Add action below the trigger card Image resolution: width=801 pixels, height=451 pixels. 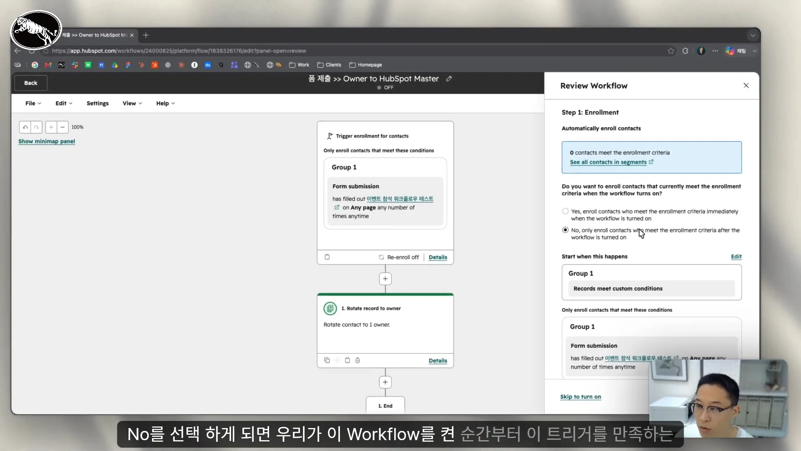pyautogui.click(x=385, y=279)
